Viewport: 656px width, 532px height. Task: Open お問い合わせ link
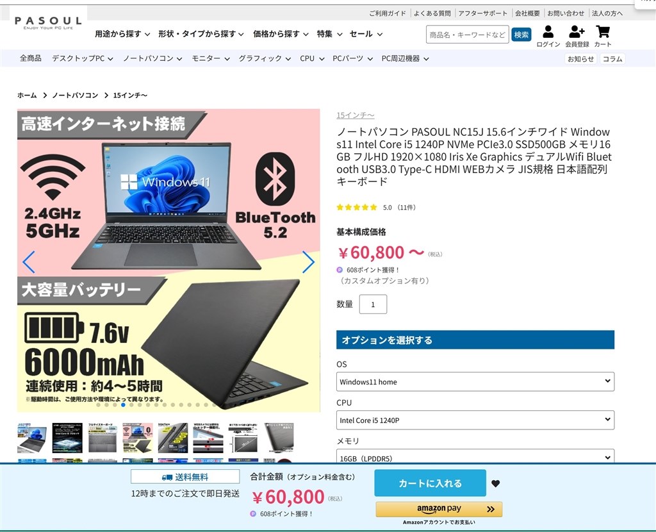pyautogui.click(x=566, y=13)
